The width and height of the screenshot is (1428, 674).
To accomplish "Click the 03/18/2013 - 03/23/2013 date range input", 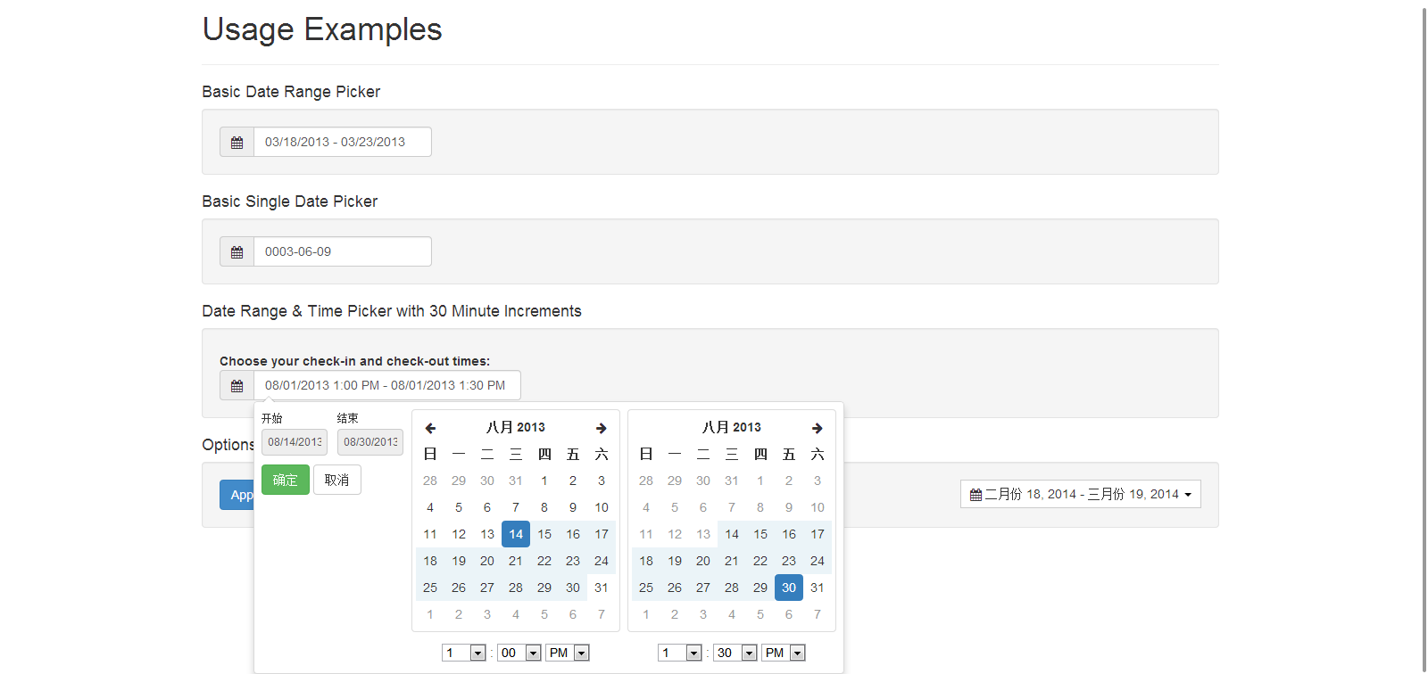I will point(343,142).
